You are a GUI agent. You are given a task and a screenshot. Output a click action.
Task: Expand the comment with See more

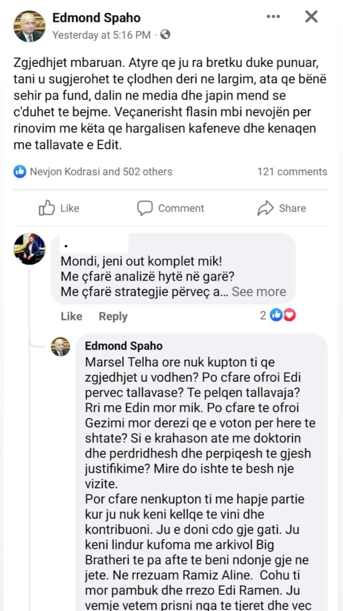(x=259, y=291)
